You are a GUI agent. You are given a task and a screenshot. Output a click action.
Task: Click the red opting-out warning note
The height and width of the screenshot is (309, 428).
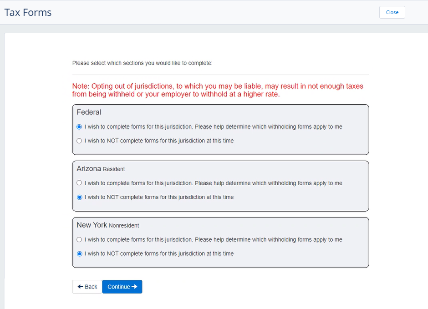pos(218,90)
